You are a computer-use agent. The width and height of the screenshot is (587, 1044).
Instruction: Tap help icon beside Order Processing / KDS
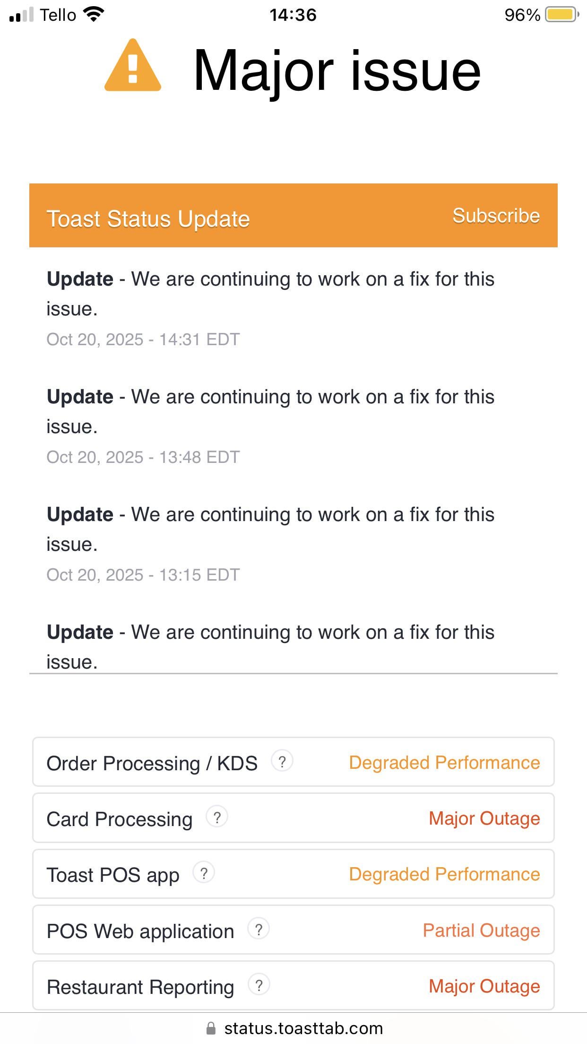(x=282, y=762)
